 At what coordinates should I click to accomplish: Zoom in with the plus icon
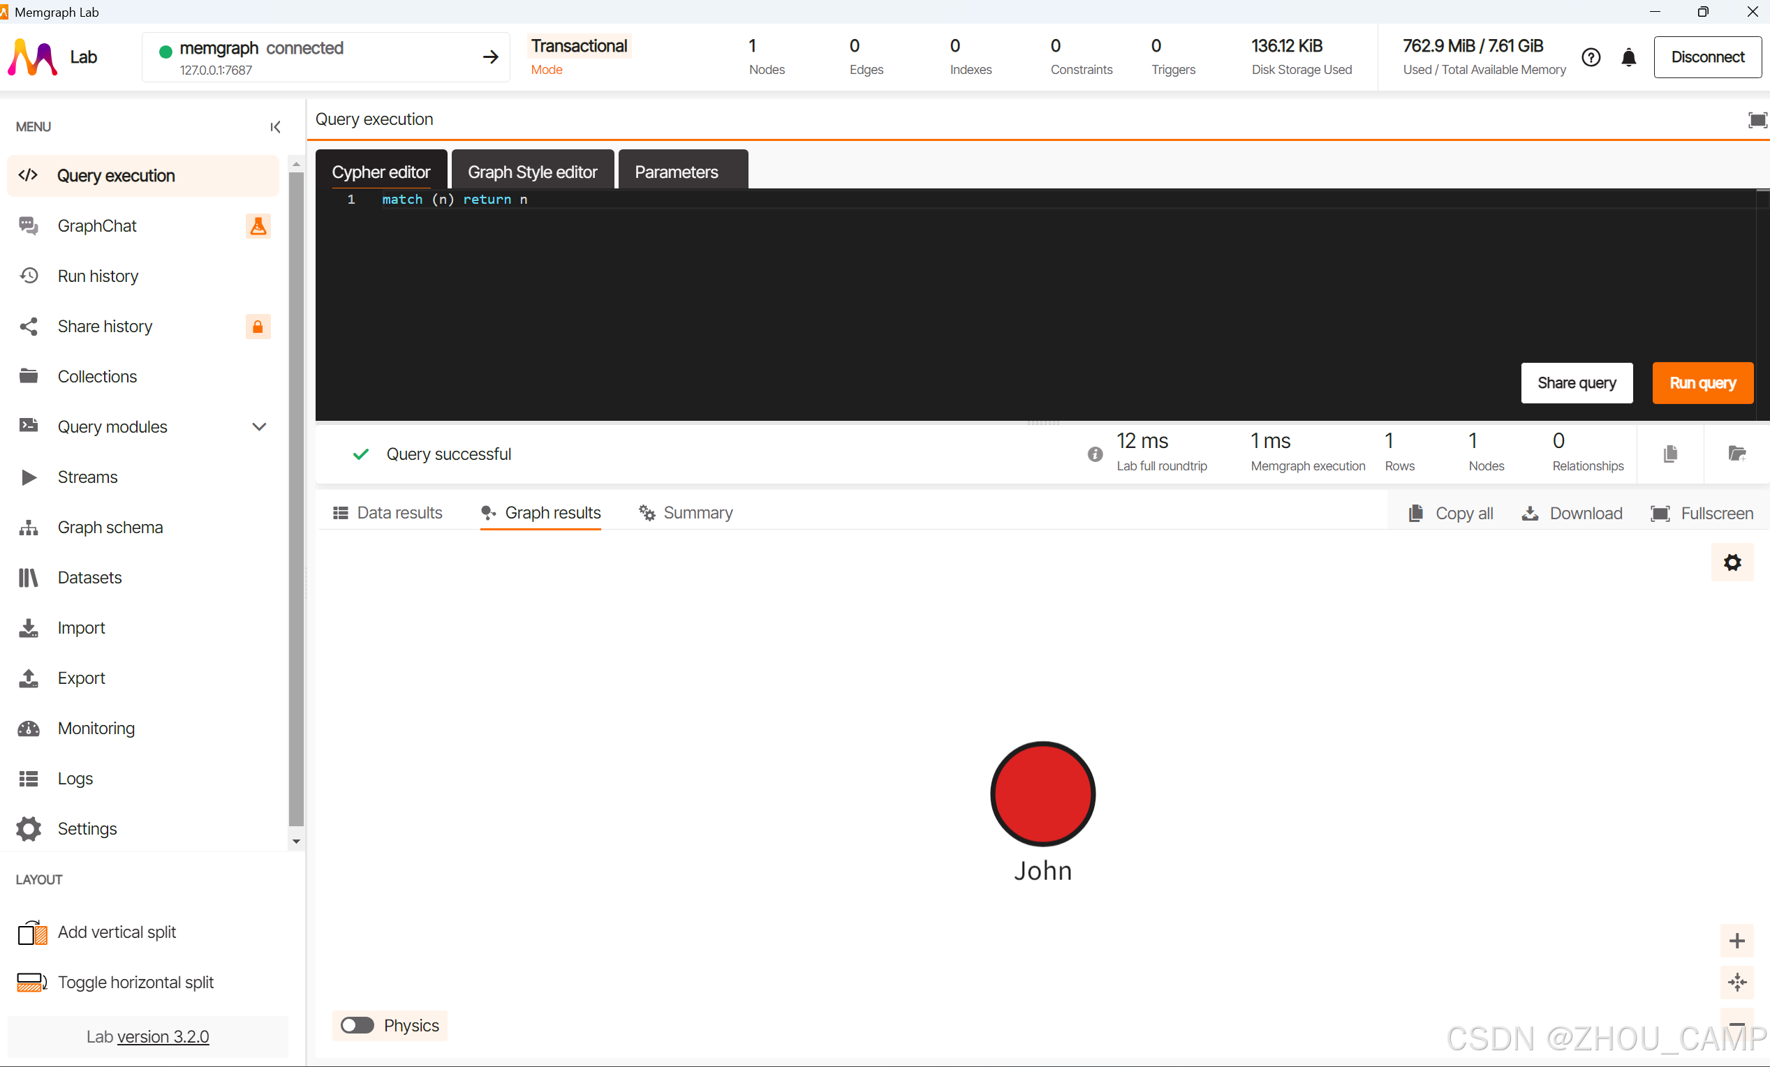[1736, 941]
